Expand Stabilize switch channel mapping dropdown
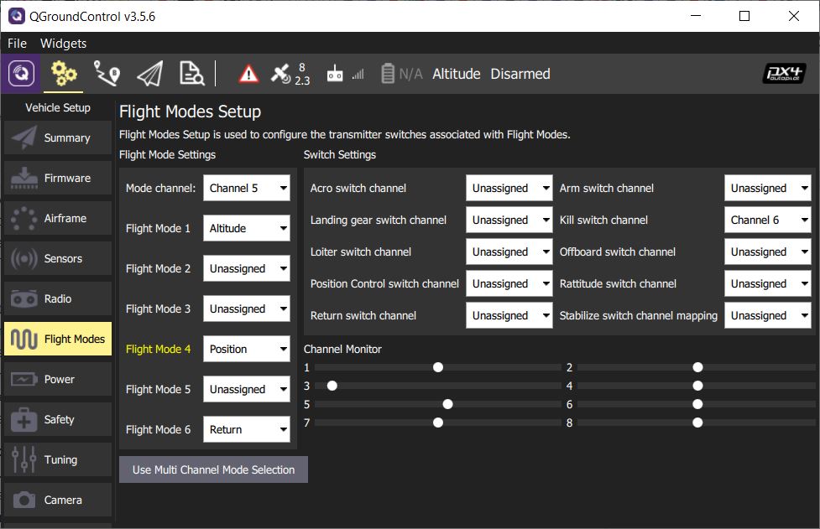This screenshot has width=820, height=529. pos(767,315)
